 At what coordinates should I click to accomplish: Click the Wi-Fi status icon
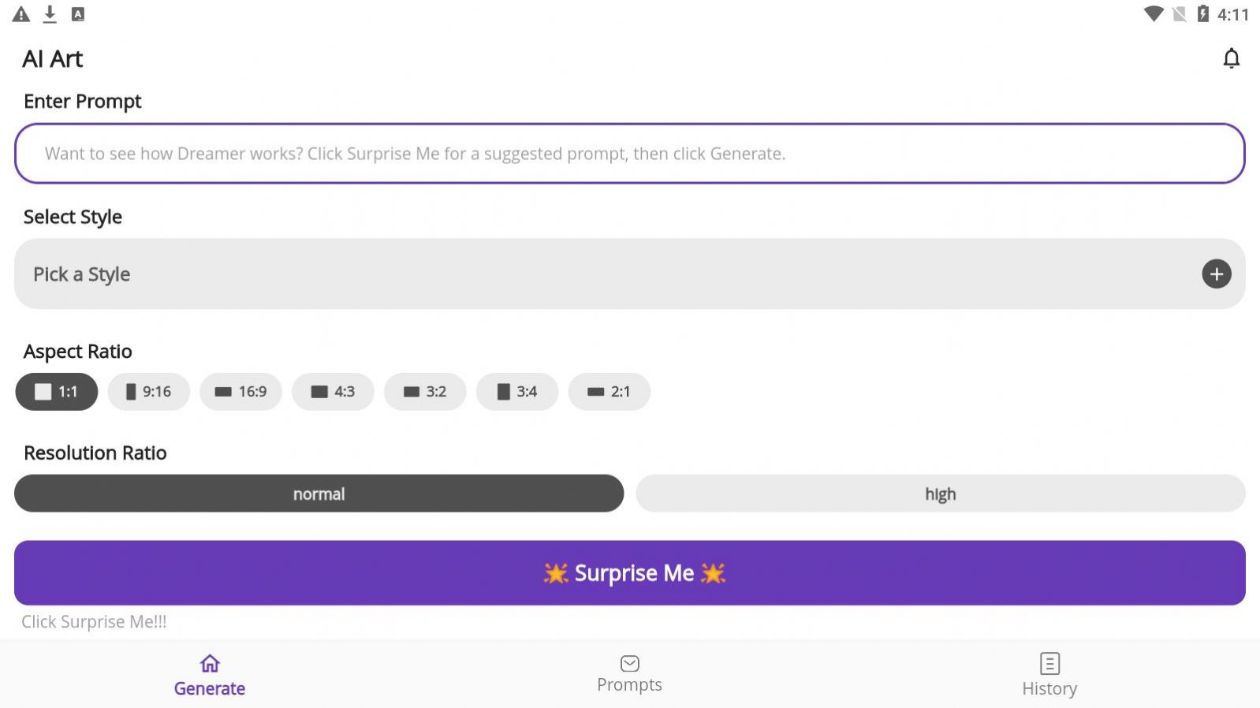pyautogui.click(x=1154, y=14)
